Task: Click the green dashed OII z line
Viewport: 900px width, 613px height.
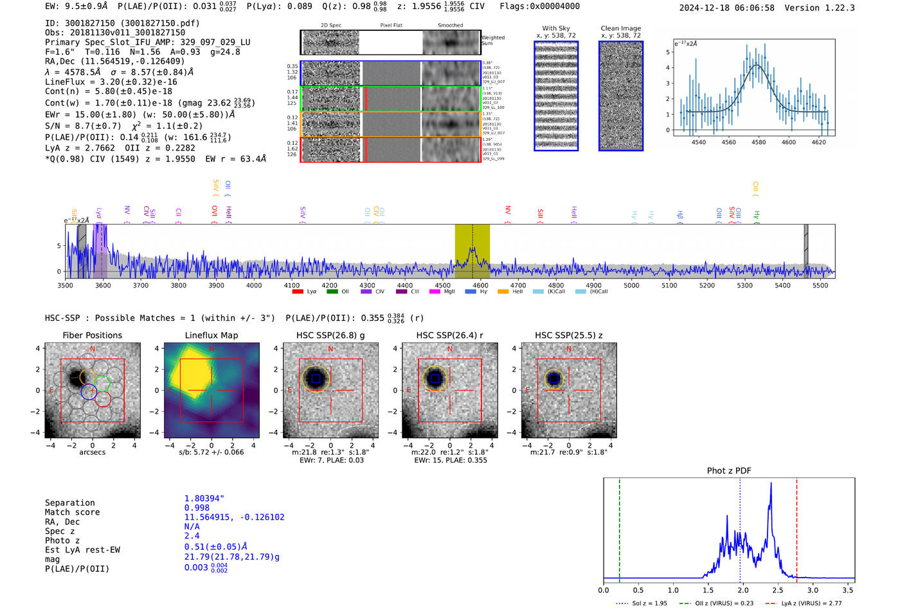Action: 619,530
